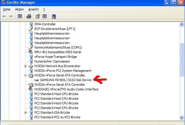Select DMA-Controller entry
The width and height of the screenshot is (185, 125).
pyautogui.click(x=45, y=24)
